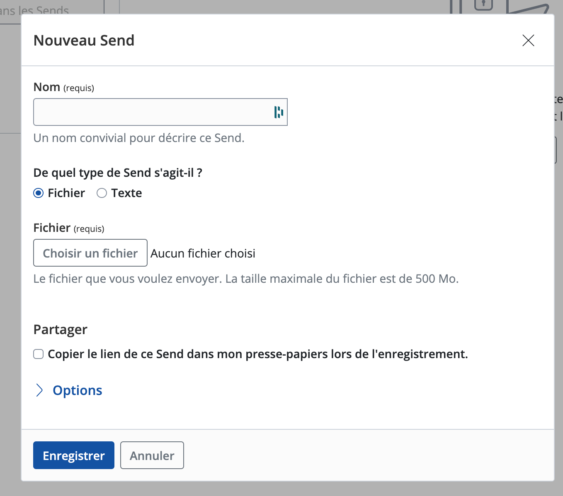Click the 'Texte' label next to radio

[126, 193]
